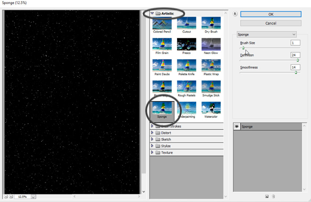This screenshot has width=311, height=202.
Task: Open the 12.5% zoom level dropdown
Action: point(33,197)
